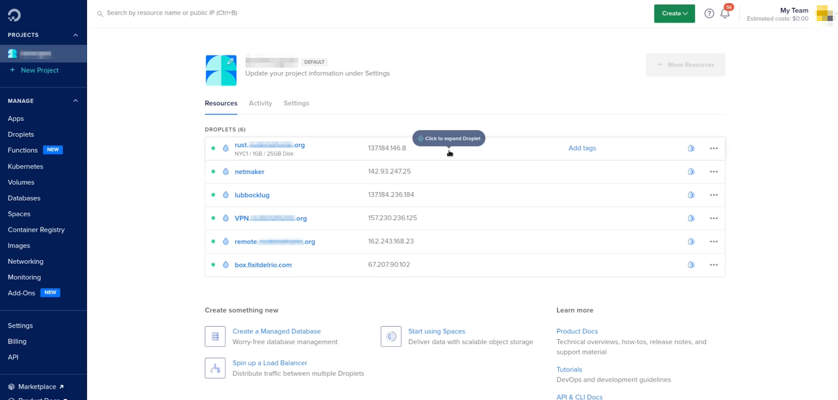Viewport: 838px width, 400px height.
Task: Switch to the Activity tab
Action: click(260, 103)
